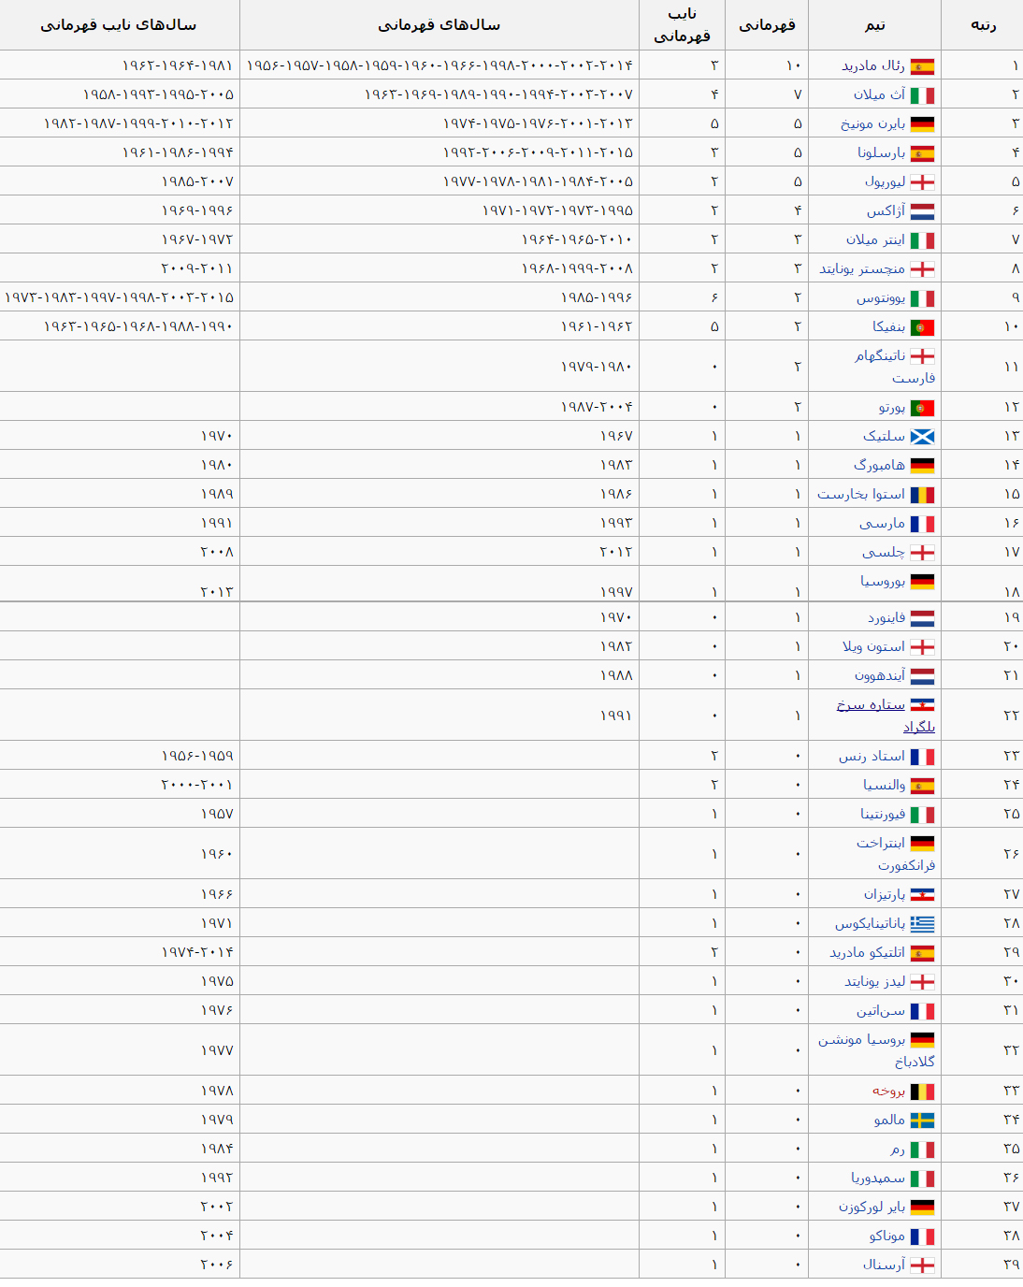Open the red بروخه team link

(x=888, y=1091)
